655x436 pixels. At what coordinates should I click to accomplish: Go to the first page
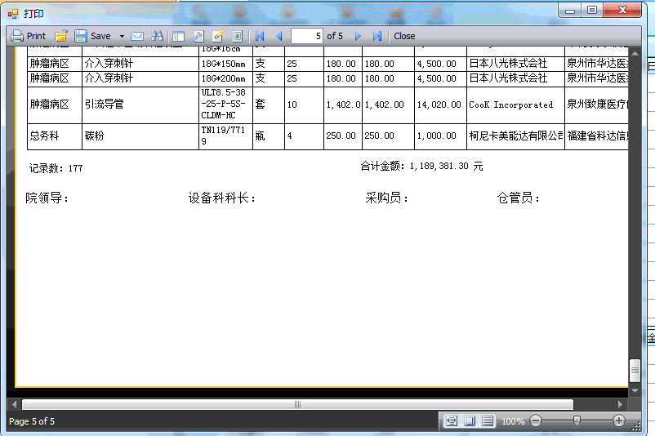point(260,36)
